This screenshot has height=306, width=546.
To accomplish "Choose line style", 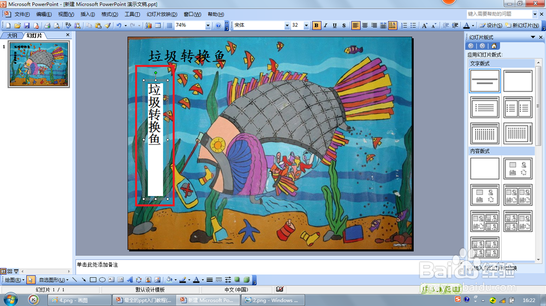I will pos(210,280).
